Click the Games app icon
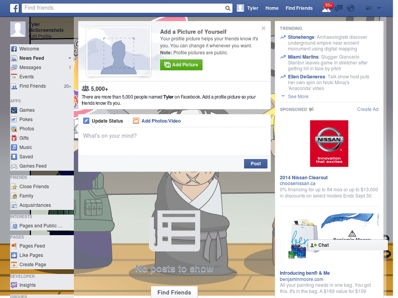This screenshot has width=398, height=298. point(14,110)
